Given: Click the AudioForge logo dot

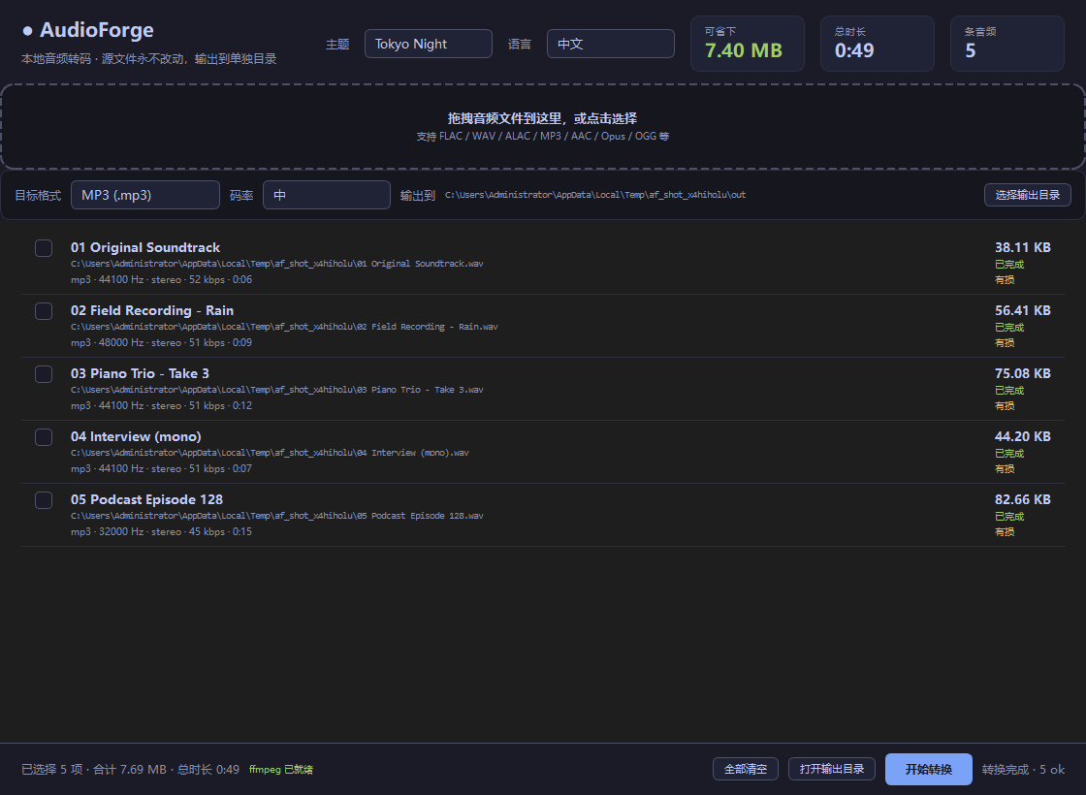Looking at the screenshot, I should pyautogui.click(x=28, y=30).
